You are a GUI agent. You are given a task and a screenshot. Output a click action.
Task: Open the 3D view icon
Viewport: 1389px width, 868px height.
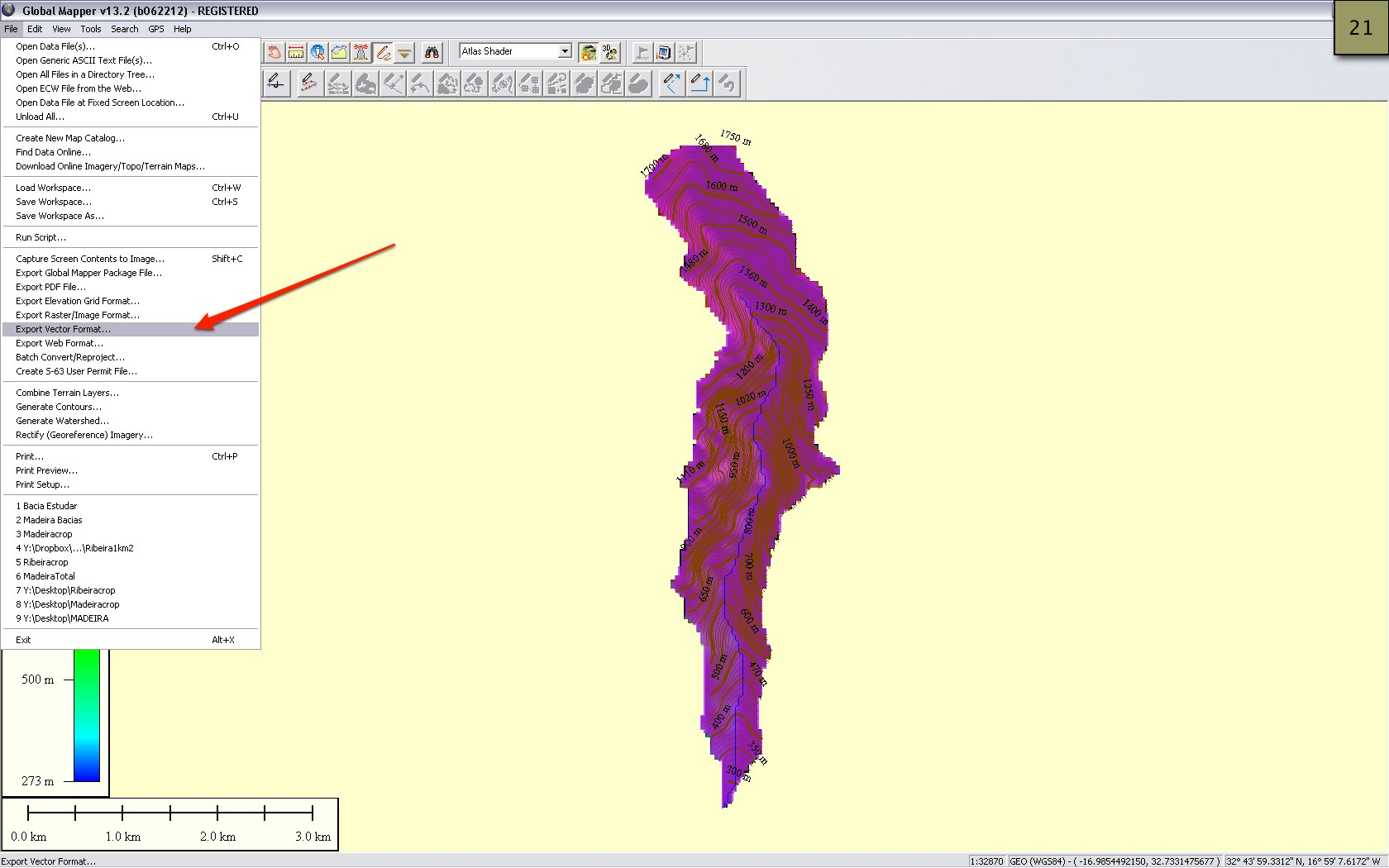coord(609,52)
